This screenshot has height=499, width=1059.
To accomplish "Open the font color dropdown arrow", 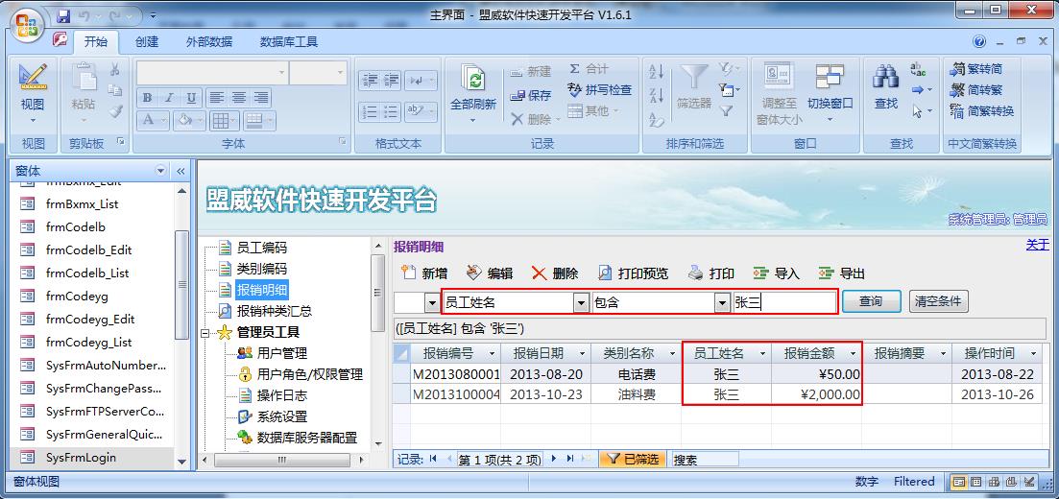I will click(x=164, y=120).
